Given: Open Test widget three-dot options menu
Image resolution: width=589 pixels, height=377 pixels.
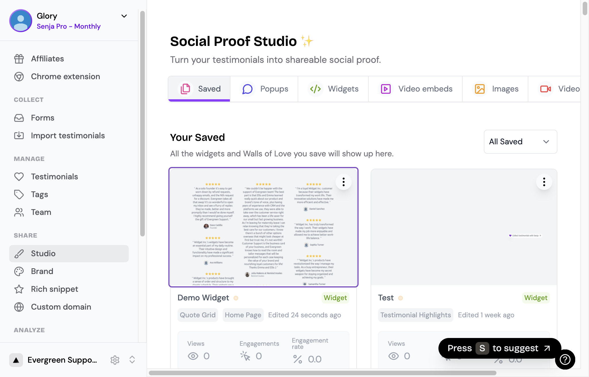Looking at the screenshot, I should (544, 182).
